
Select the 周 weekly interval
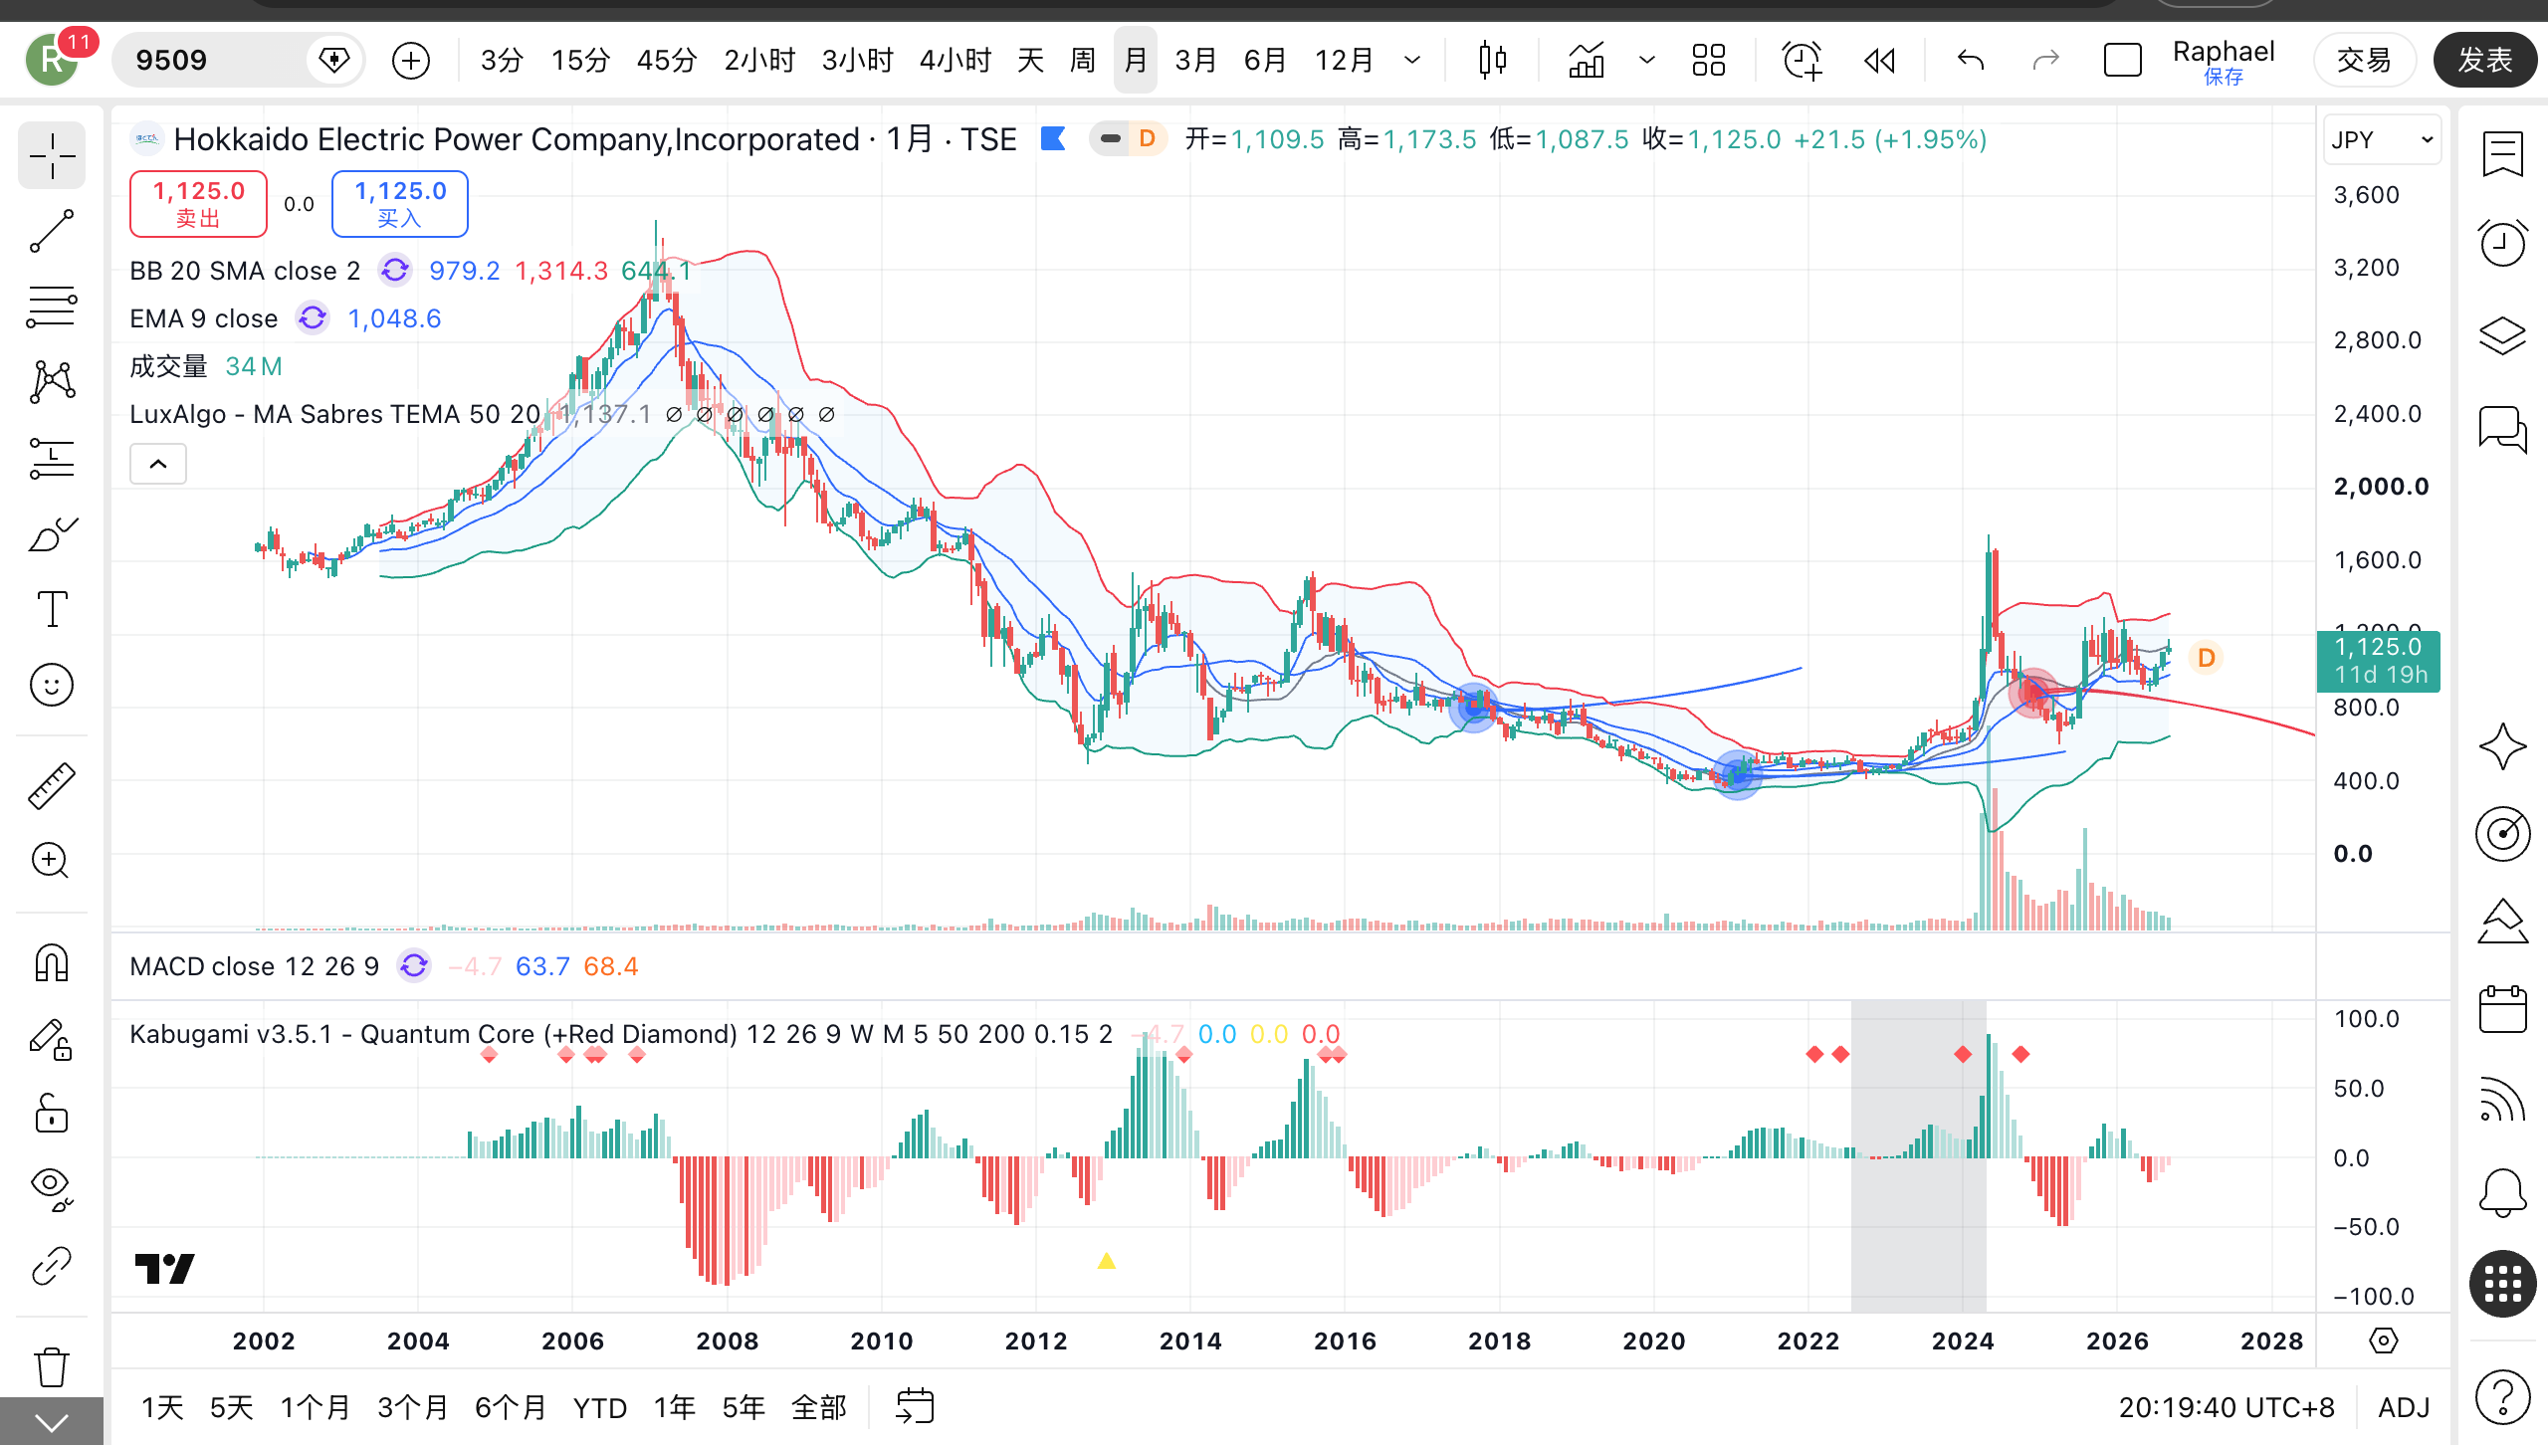pos(1082,61)
